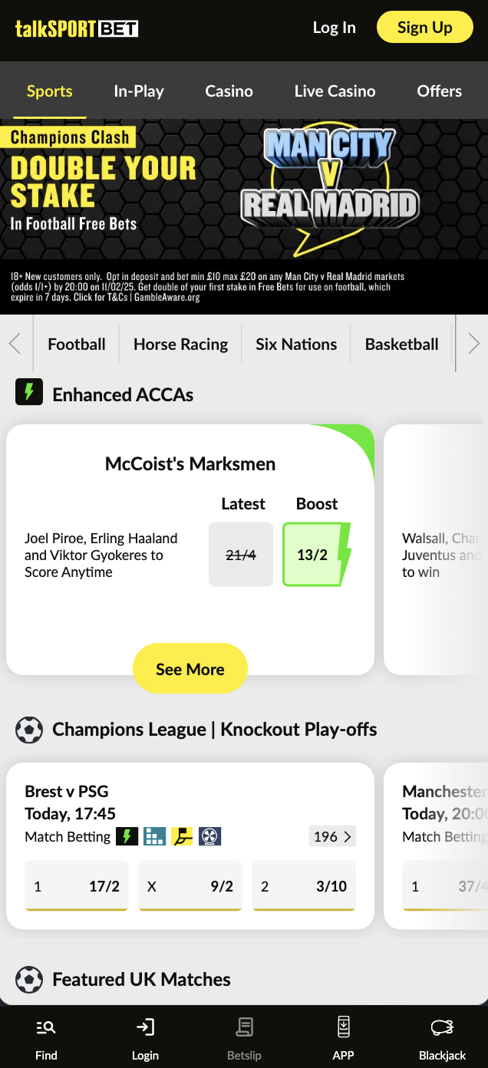Click the Champions League soccer ball icon
This screenshot has width=488, height=1068.
[28, 730]
